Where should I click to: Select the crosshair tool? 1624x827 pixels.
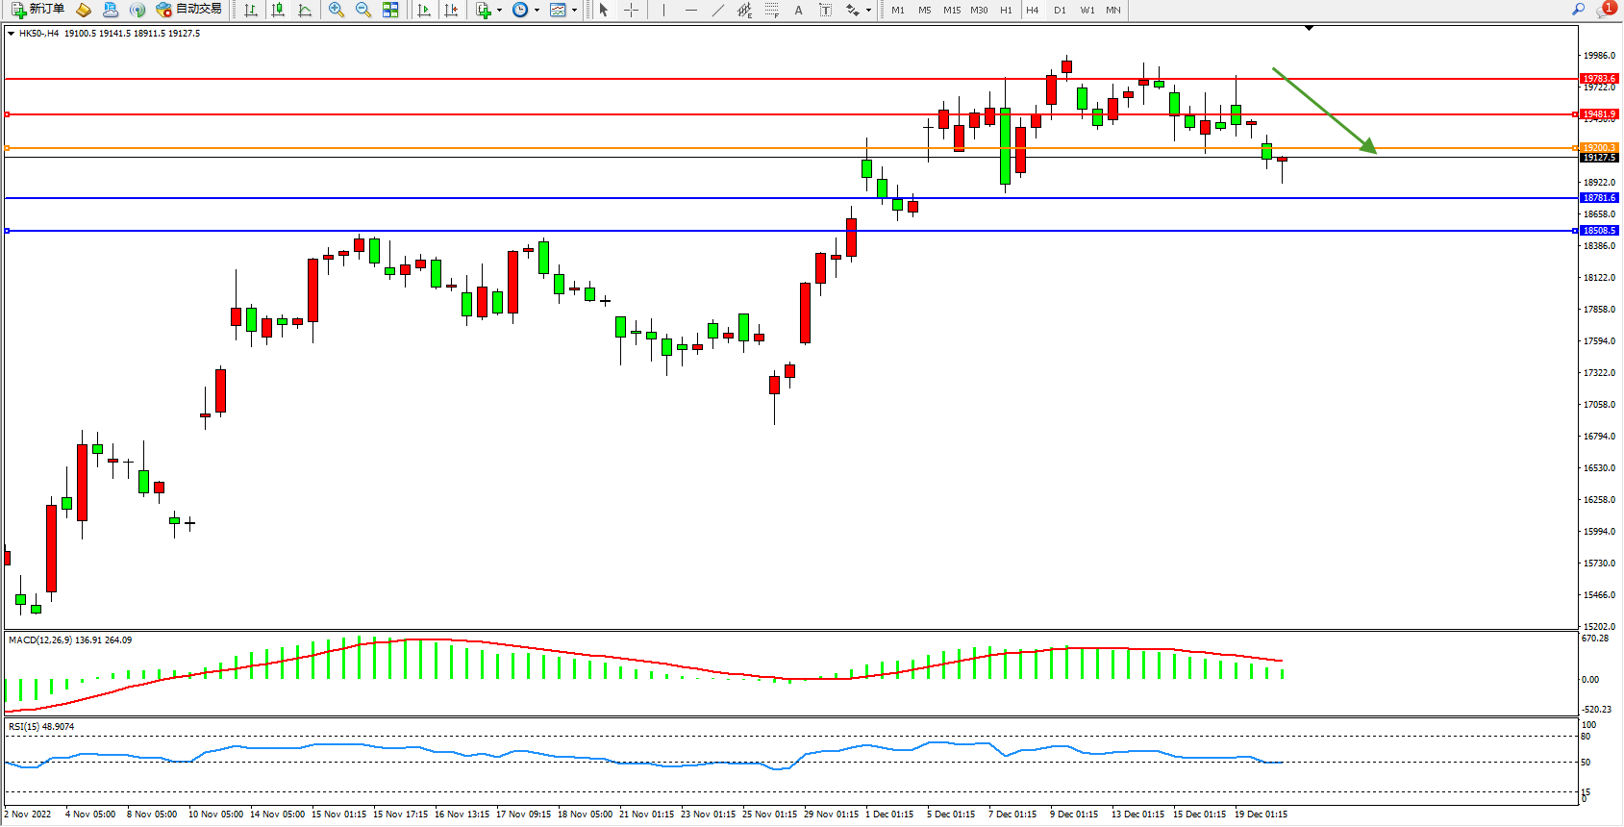pos(631,10)
